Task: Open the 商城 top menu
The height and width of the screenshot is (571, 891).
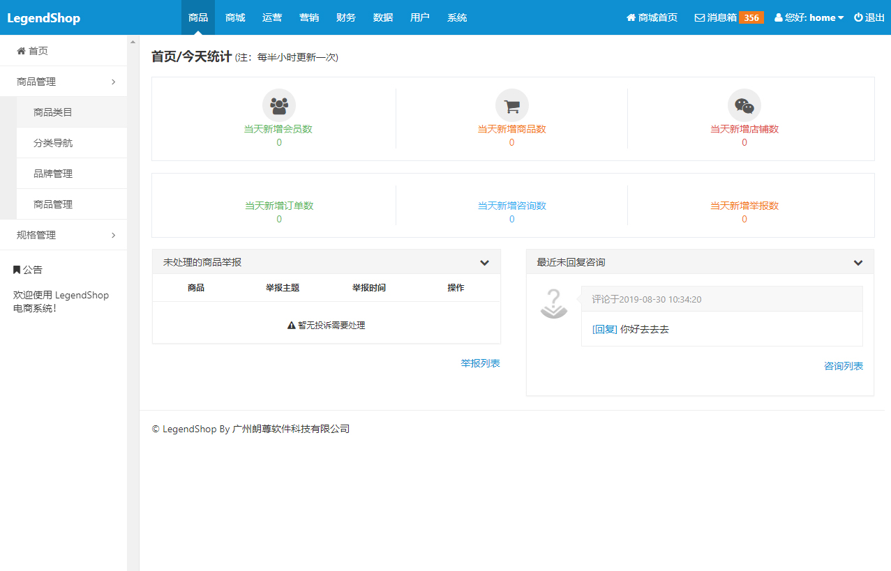Action: click(x=235, y=17)
